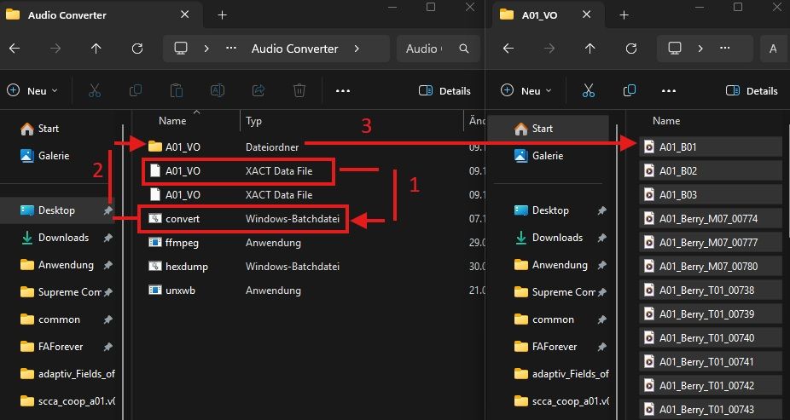The height and width of the screenshot is (420, 790).
Task: Click the Rename icon in Audio Converter toolbar
Action: [218, 91]
